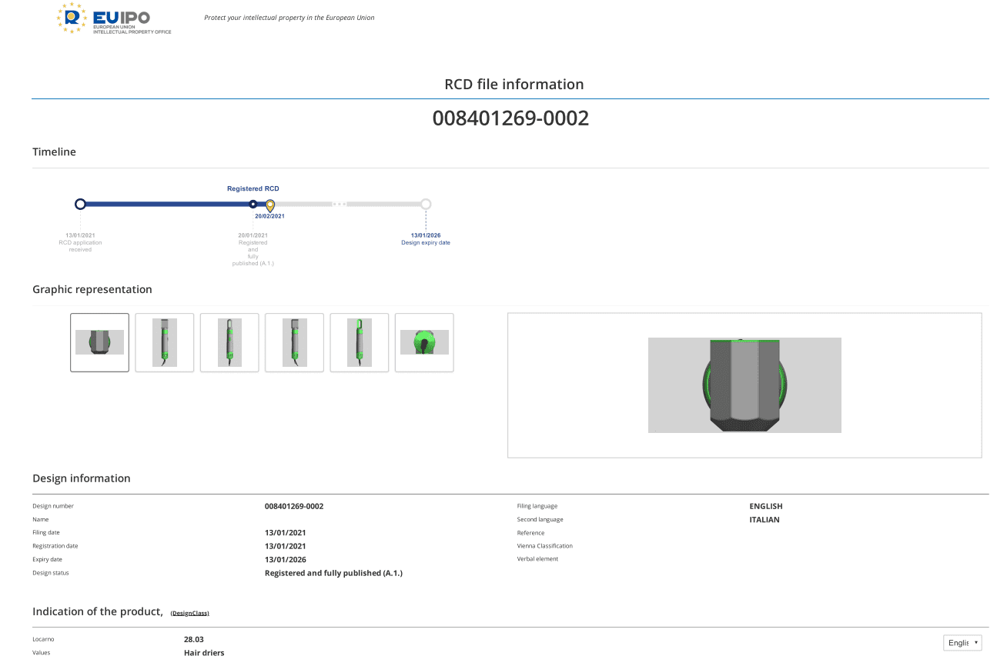This screenshot has height=666, width=997.
Task: Click the yellow 20/02/2021 timeline pin
Action: 270,205
